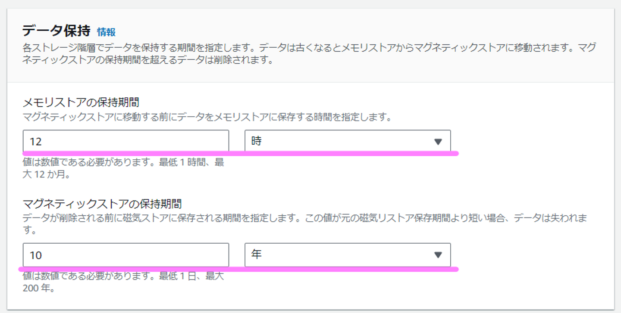Click the selected 年 unit text
Viewport: 621px width, 313px height.
click(256, 255)
